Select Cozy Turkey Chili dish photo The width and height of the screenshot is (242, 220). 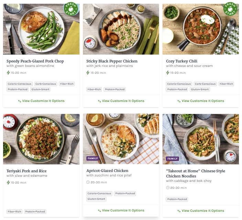(x=200, y=29)
